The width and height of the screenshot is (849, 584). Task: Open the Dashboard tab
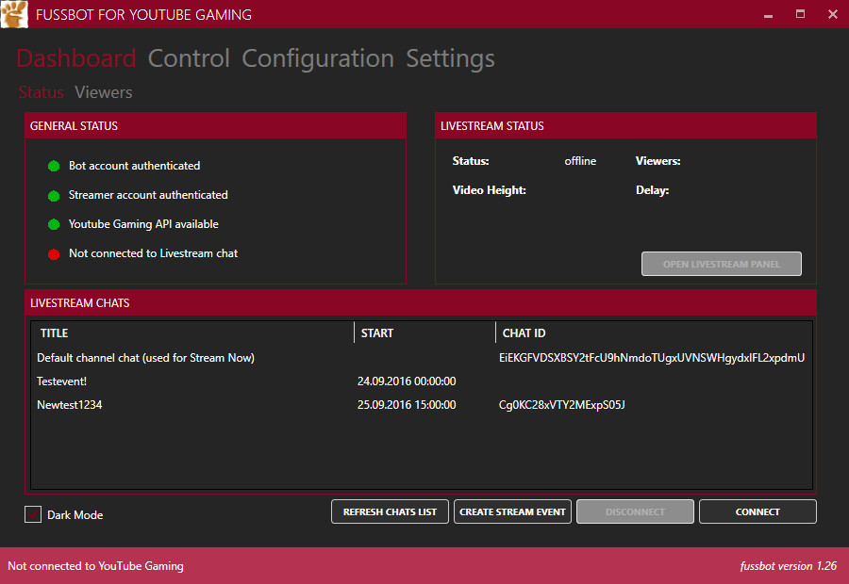75,58
